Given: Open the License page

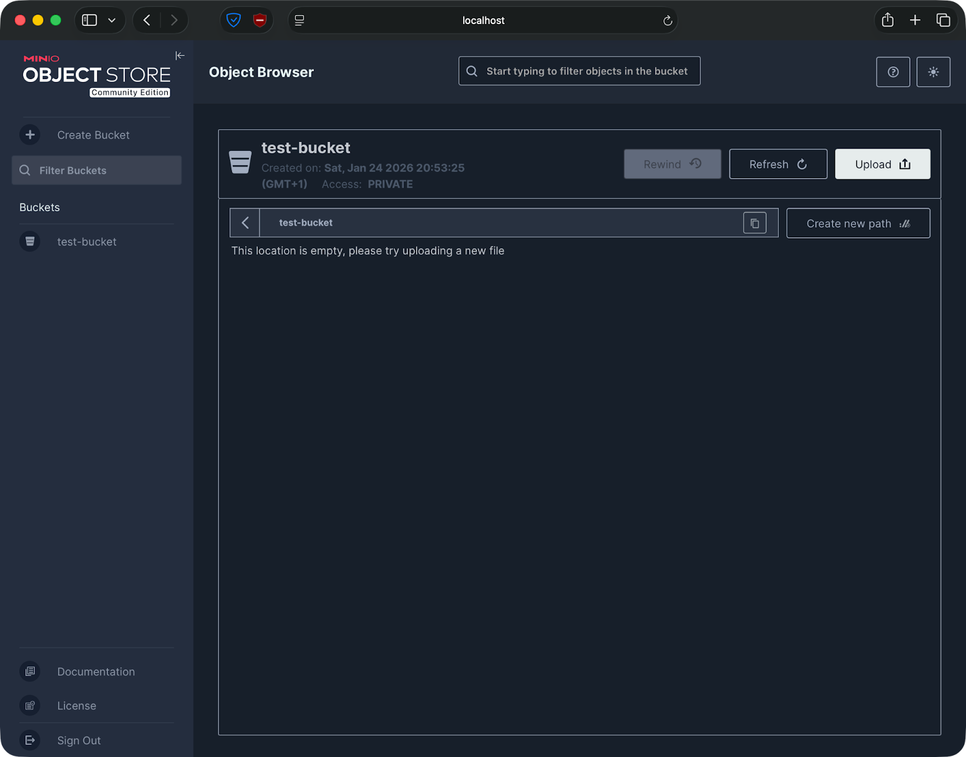Looking at the screenshot, I should [x=76, y=706].
